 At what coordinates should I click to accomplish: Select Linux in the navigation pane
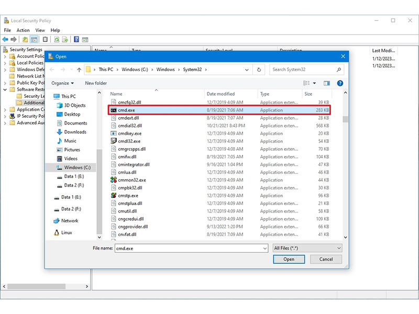click(x=63, y=232)
